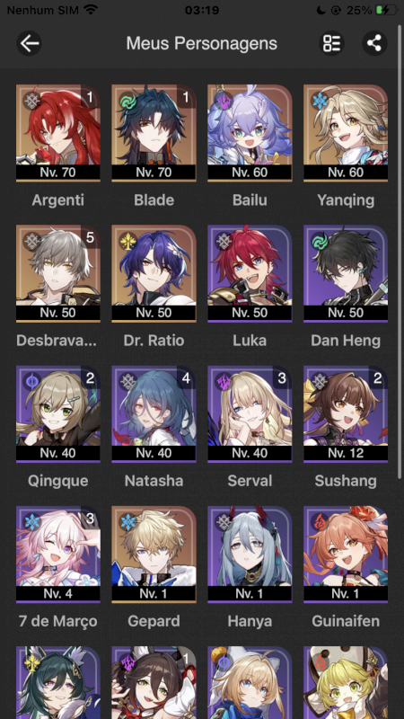Image resolution: width=404 pixels, height=719 pixels.
Task: Tap the back arrow icon
Action: click(30, 43)
